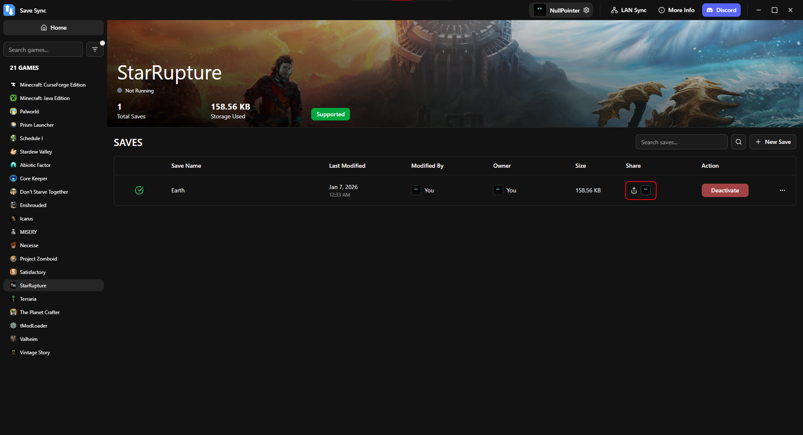This screenshot has height=435, width=803.
Task: Click the Modified By column header
Action: (427, 166)
